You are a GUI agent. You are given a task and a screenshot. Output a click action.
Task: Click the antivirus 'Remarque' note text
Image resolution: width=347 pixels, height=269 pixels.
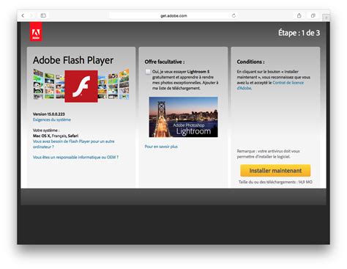click(x=268, y=154)
